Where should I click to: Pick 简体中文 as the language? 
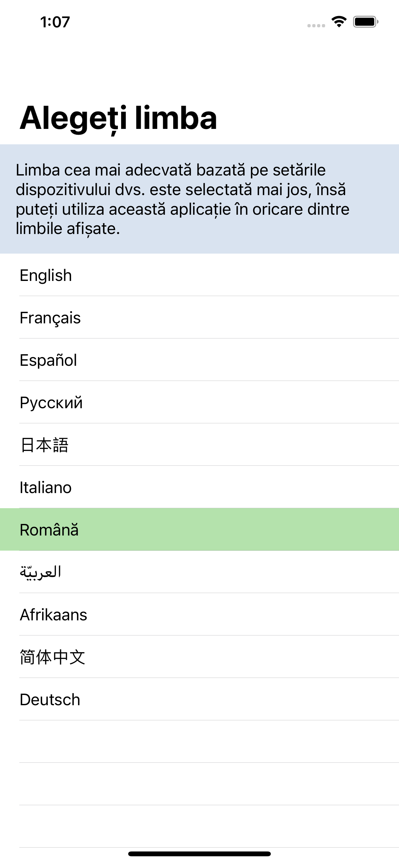(199, 657)
